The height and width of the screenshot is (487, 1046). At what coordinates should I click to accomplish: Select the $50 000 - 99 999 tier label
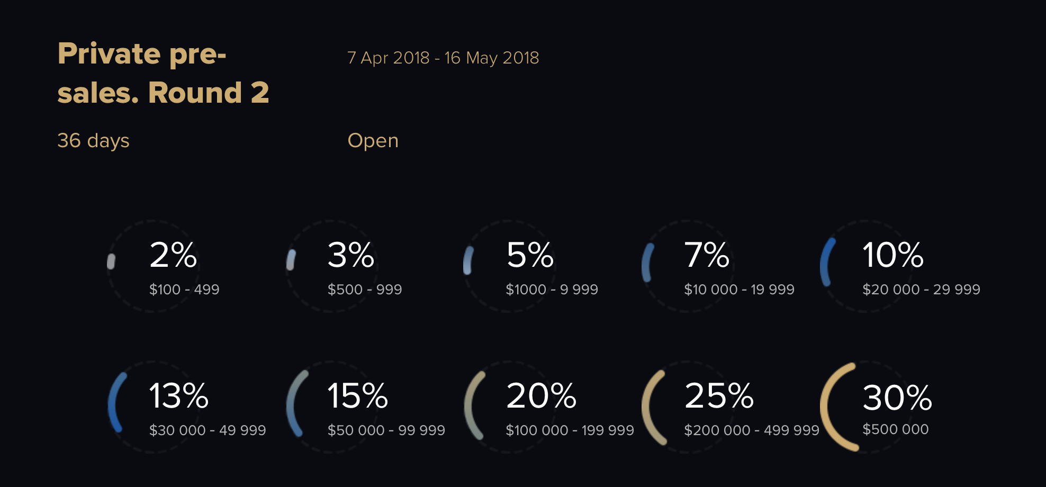pos(386,430)
